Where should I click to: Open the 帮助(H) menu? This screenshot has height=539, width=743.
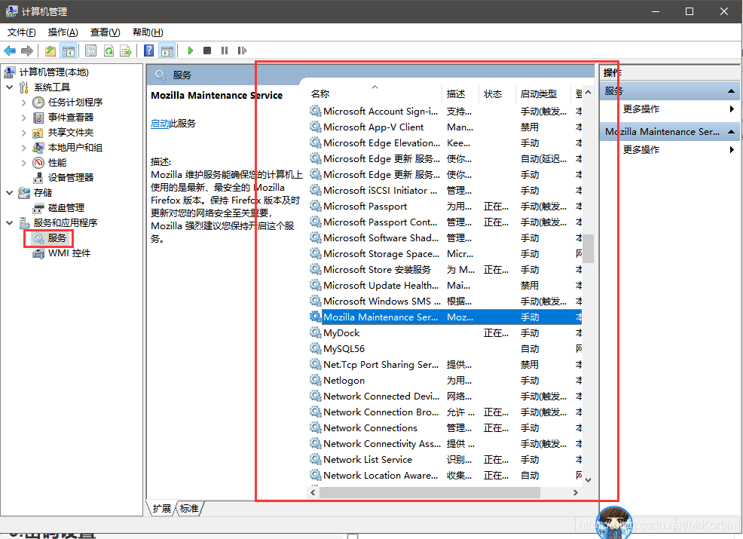coord(148,32)
